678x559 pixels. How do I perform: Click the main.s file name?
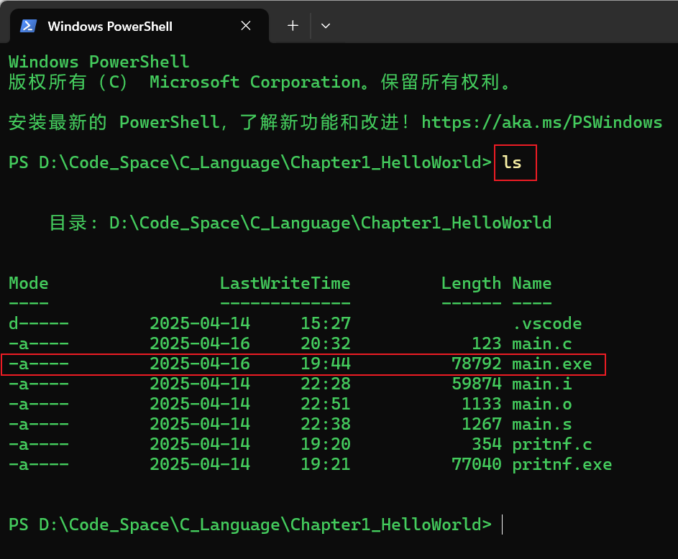coord(542,424)
